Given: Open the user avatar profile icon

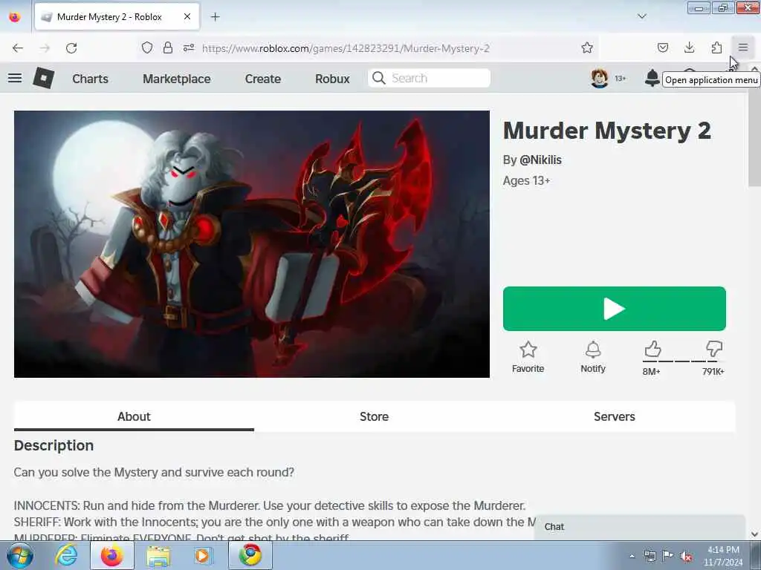Looking at the screenshot, I should [x=600, y=77].
